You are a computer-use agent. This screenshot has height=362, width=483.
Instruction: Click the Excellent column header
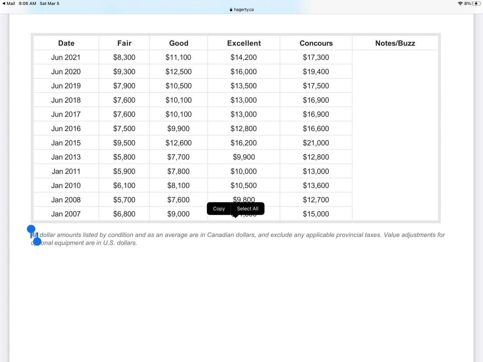[244, 43]
